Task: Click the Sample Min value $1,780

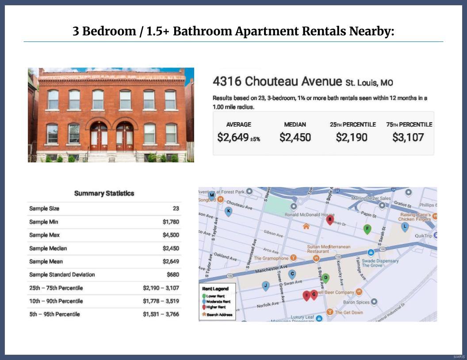Action: [x=171, y=222]
